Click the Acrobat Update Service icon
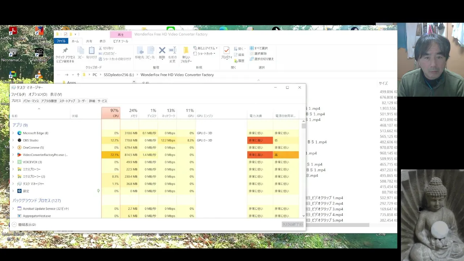Screen dimensions: 464x261 pyautogui.click(x=20, y=209)
